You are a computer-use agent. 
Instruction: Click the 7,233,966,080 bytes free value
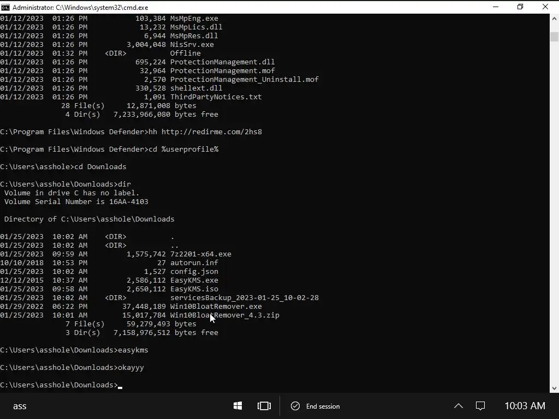[166, 115]
